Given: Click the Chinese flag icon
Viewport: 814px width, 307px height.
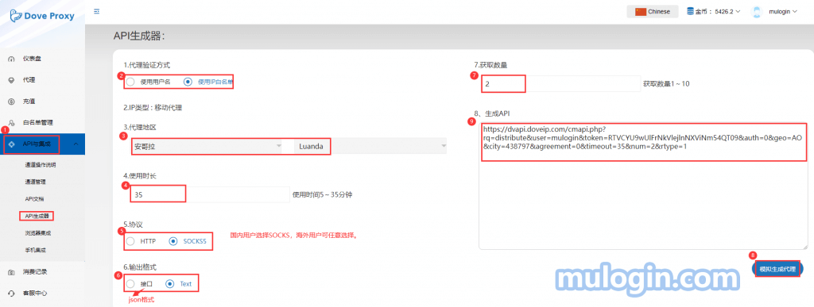Looking at the screenshot, I should (641, 11).
